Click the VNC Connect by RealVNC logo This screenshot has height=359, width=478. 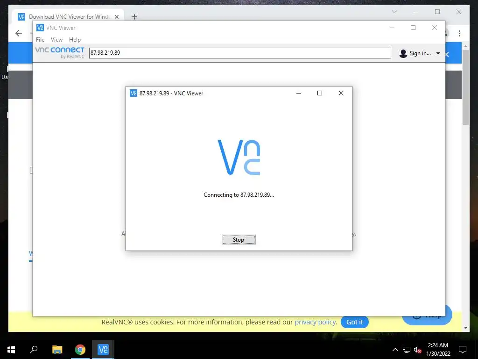(x=60, y=52)
